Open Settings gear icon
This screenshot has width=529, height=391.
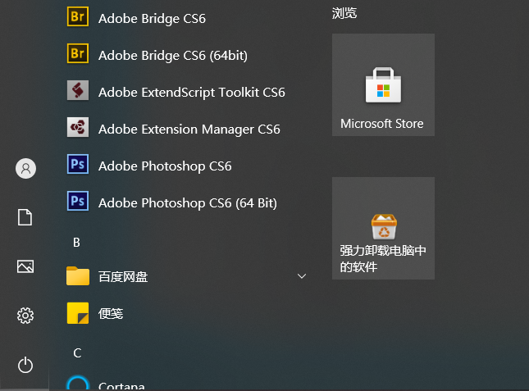(x=25, y=316)
